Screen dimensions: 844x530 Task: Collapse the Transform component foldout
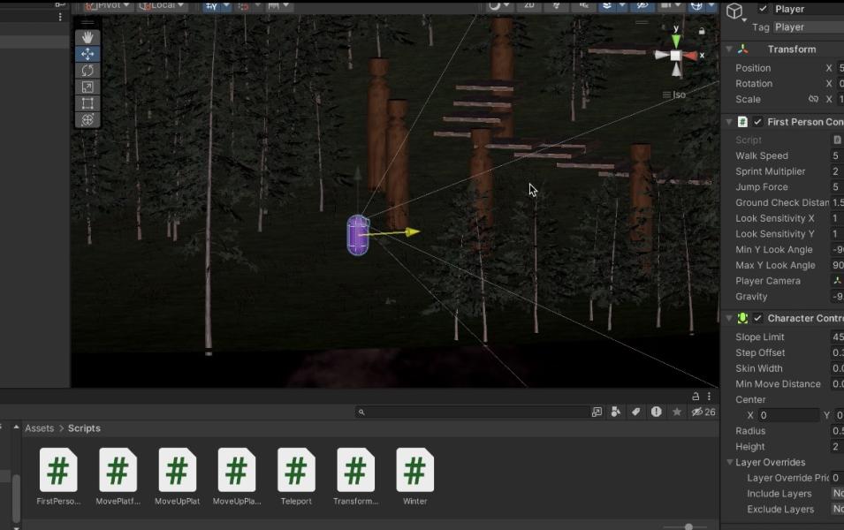pyautogui.click(x=729, y=49)
